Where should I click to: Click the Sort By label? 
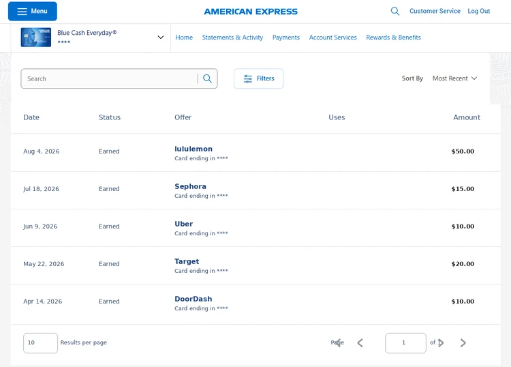click(x=412, y=78)
